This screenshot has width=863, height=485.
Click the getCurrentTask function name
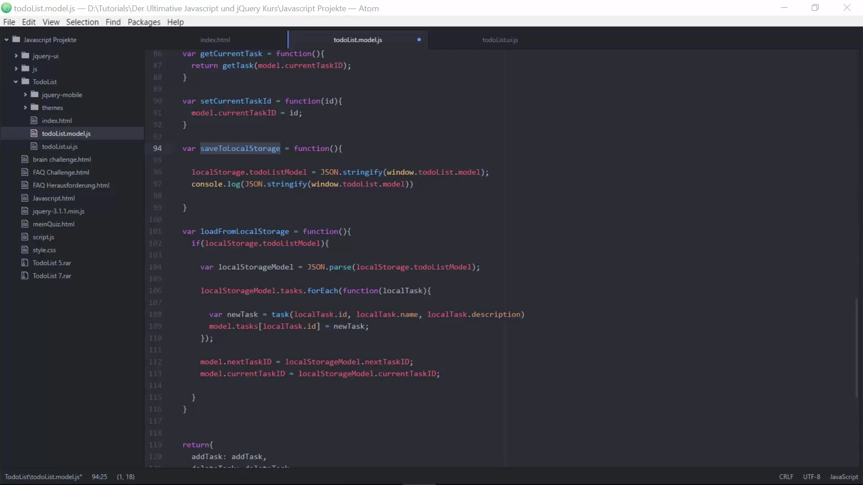(x=231, y=53)
